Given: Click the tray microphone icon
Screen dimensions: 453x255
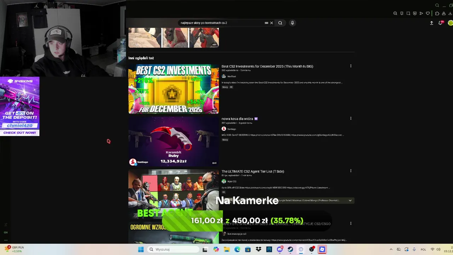Looking at the screenshot, I should (414, 249).
